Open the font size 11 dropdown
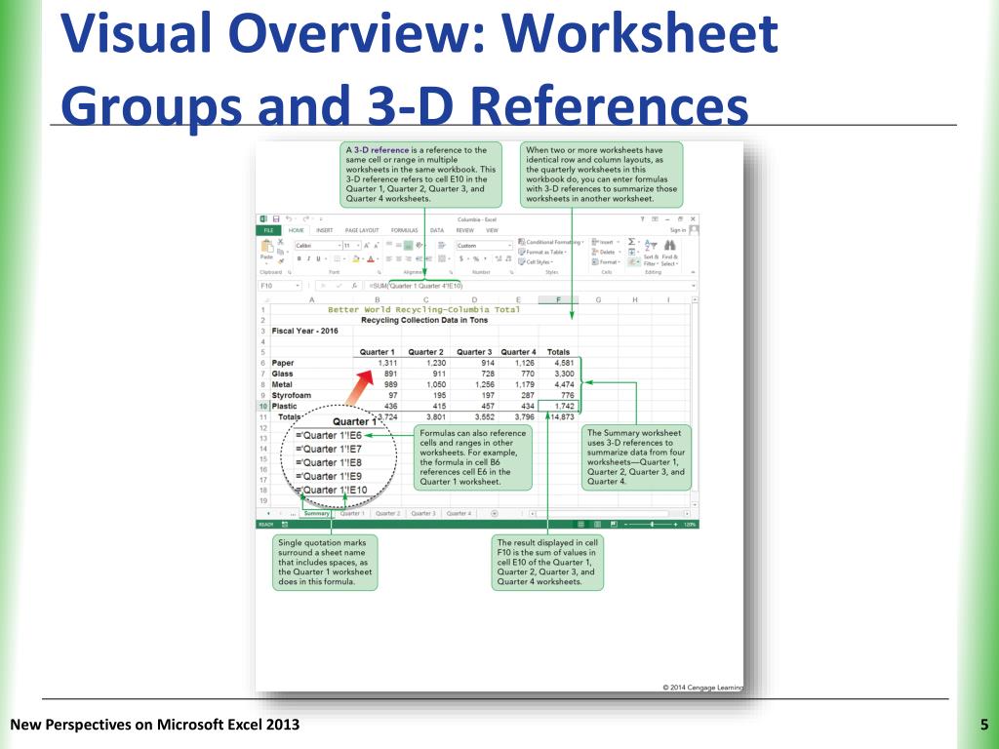Screen dimensions: 999x749 359,245
